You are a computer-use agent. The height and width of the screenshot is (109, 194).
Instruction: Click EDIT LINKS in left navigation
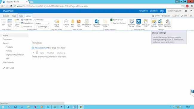(9, 68)
